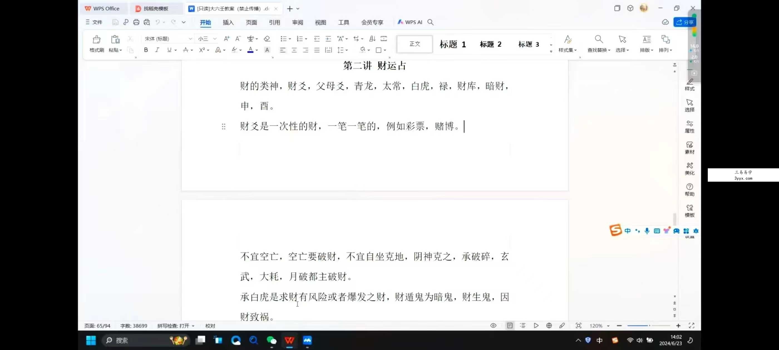Justify the paragraph text

click(x=317, y=50)
